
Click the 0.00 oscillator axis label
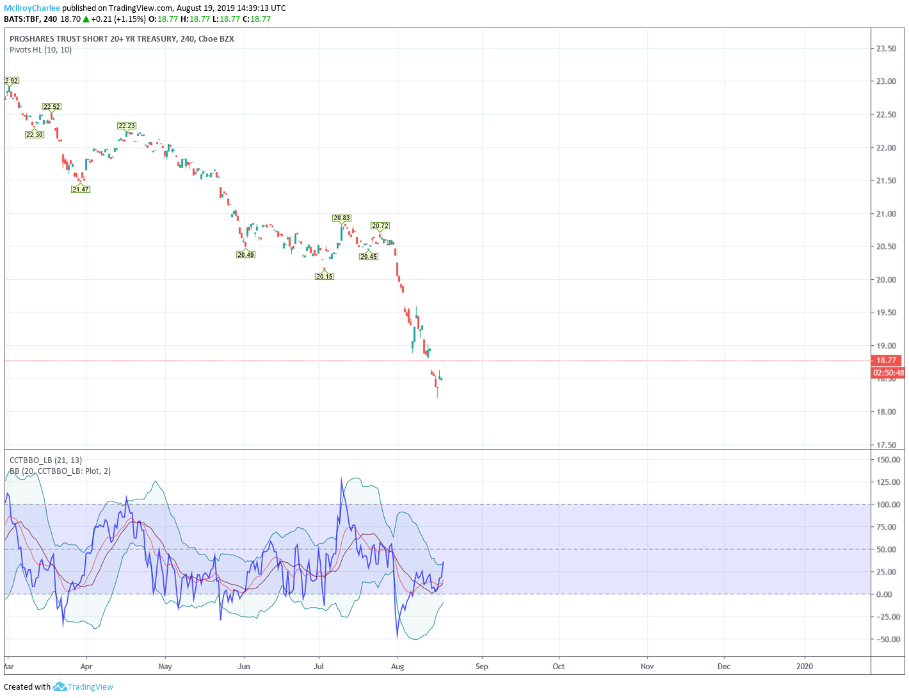point(884,594)
